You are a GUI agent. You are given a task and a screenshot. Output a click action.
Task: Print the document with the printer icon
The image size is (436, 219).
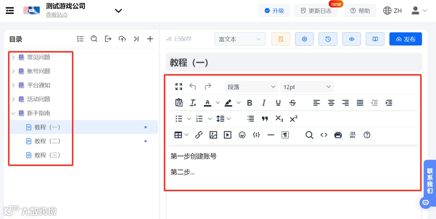click(338, 135)
